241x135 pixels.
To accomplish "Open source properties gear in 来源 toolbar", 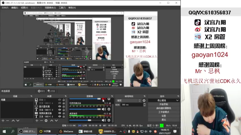I will click(x=46, y=121).
